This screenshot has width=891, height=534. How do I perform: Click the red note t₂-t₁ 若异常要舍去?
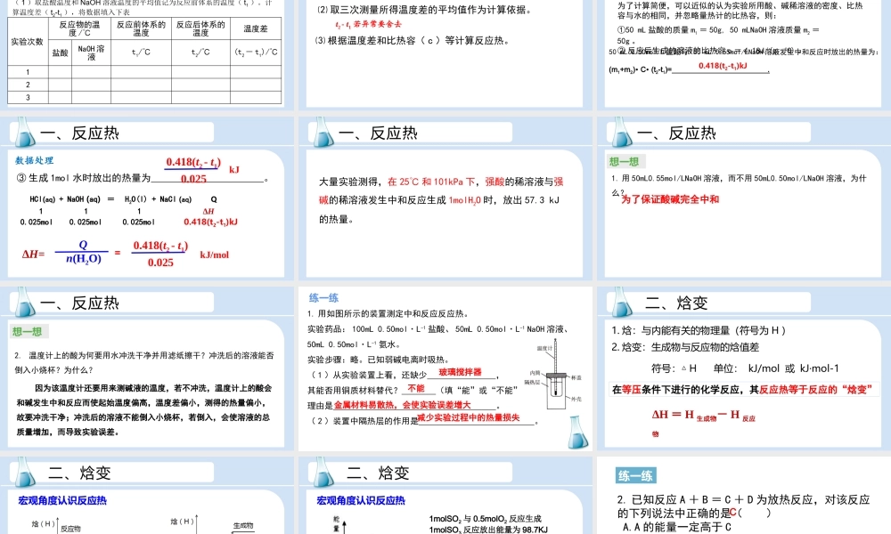tap(368, 24)
